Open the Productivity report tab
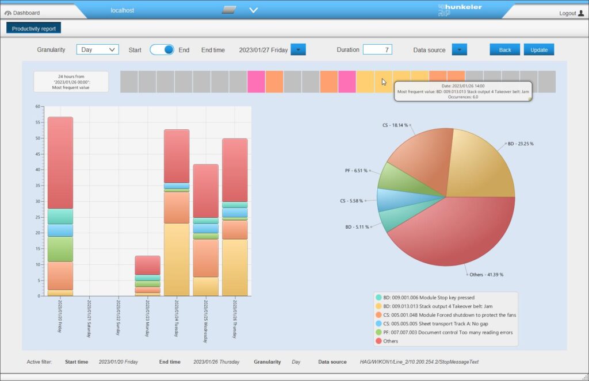589x381 pixels. coord(34,29)
